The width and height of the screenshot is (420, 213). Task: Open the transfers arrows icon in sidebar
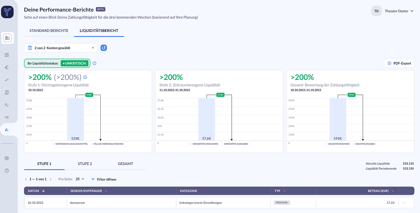tap(7, 80)
